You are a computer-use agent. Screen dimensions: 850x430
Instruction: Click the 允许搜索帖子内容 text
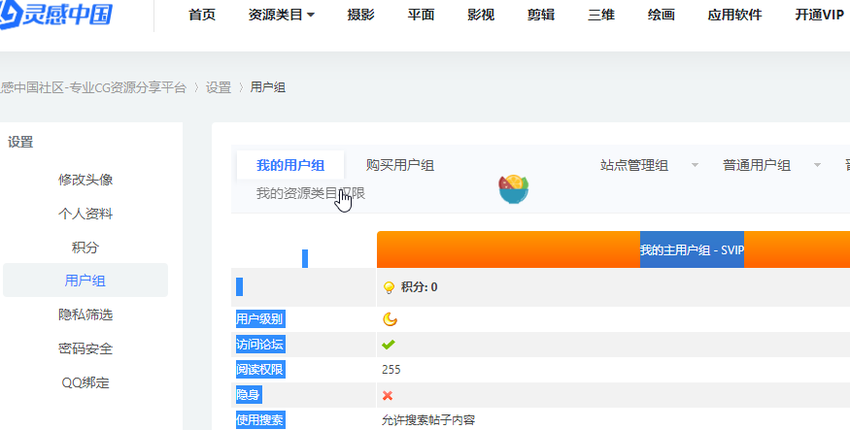click(x=428, y=420)
